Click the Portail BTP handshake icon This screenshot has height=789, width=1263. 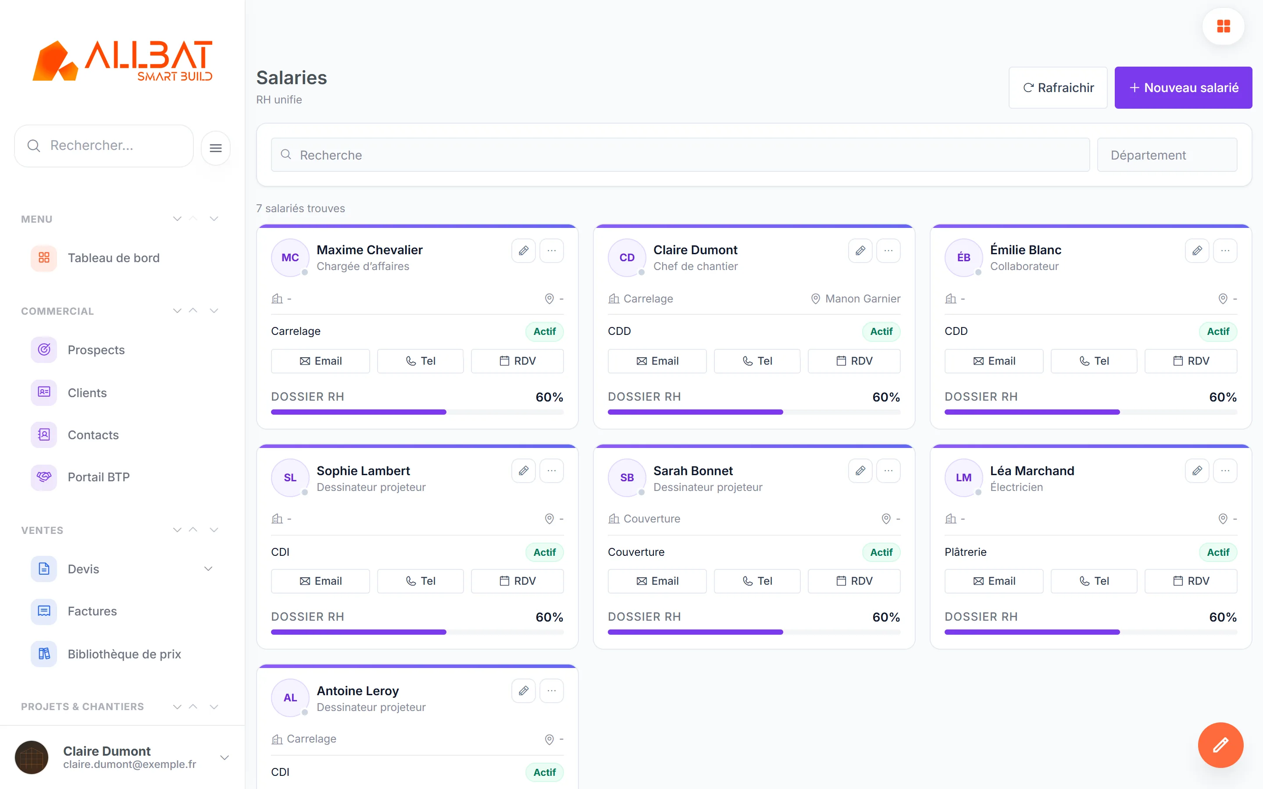pyautogui.click(x=44, y=477)
